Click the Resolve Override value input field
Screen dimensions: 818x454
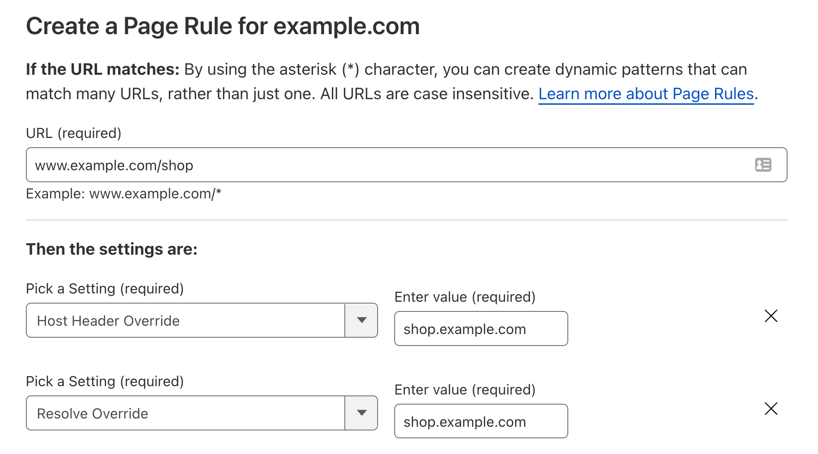[x=481, y=421]
